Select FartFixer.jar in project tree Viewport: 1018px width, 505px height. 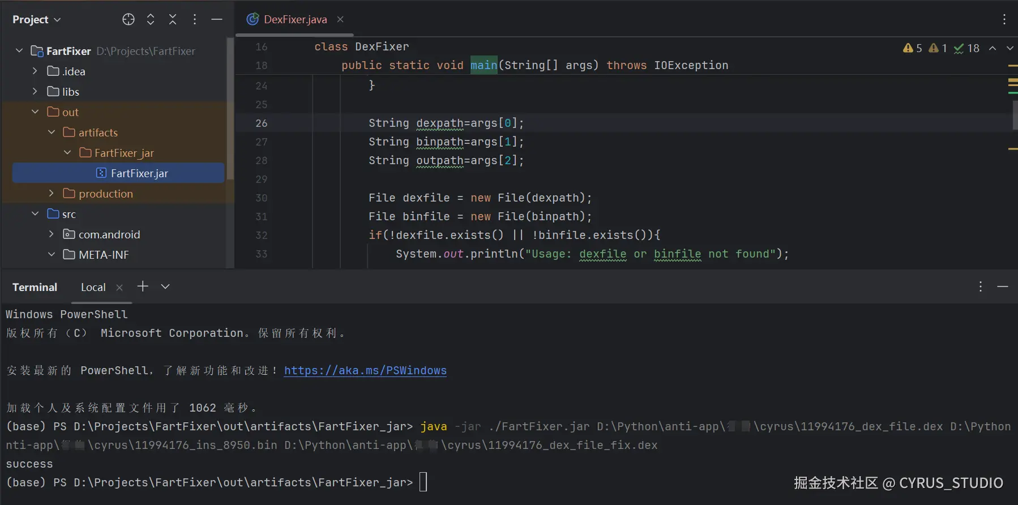139,173
